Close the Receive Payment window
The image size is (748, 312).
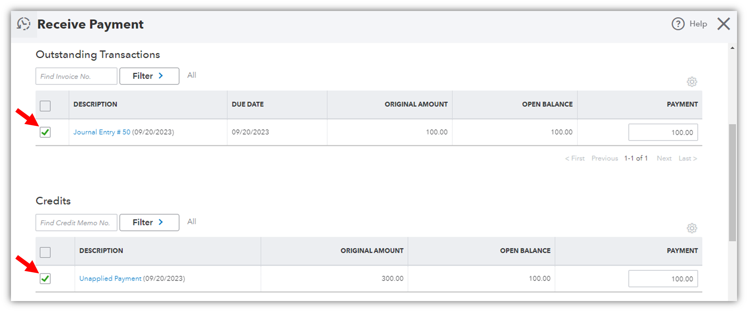pyautogui.click(x=724, y=24)
